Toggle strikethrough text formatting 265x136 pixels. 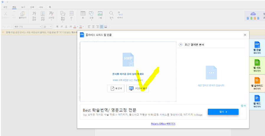(x=70, y=27)
